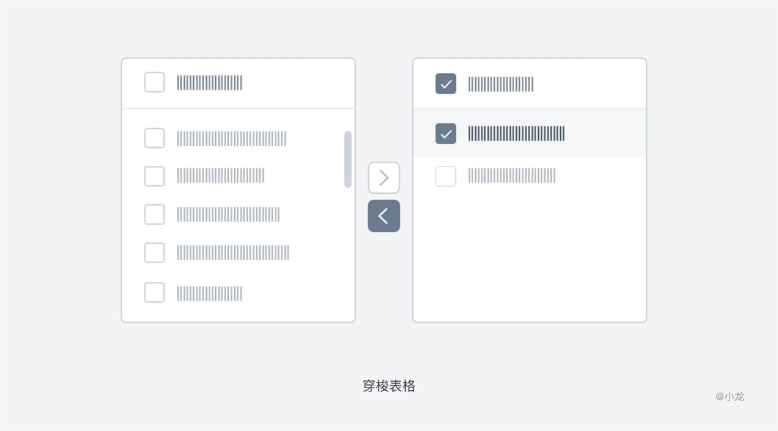This screenshot has width=778, height=431.
Task: Click the dark move-left arrow button
Action: [384, 216]
